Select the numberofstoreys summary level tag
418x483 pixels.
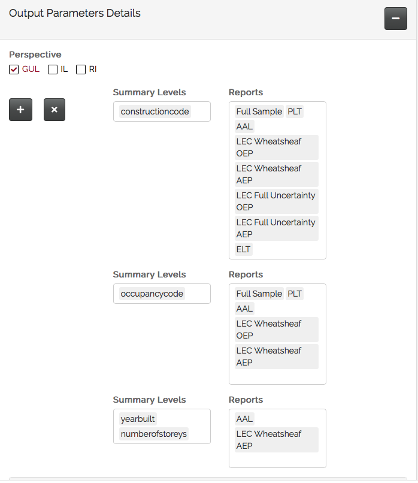pos(153,434)
